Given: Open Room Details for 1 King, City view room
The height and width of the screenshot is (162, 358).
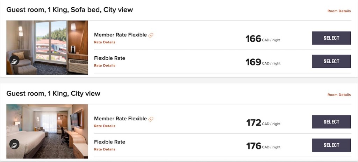Looking at the screenshot, I should [x=339, y=95].
